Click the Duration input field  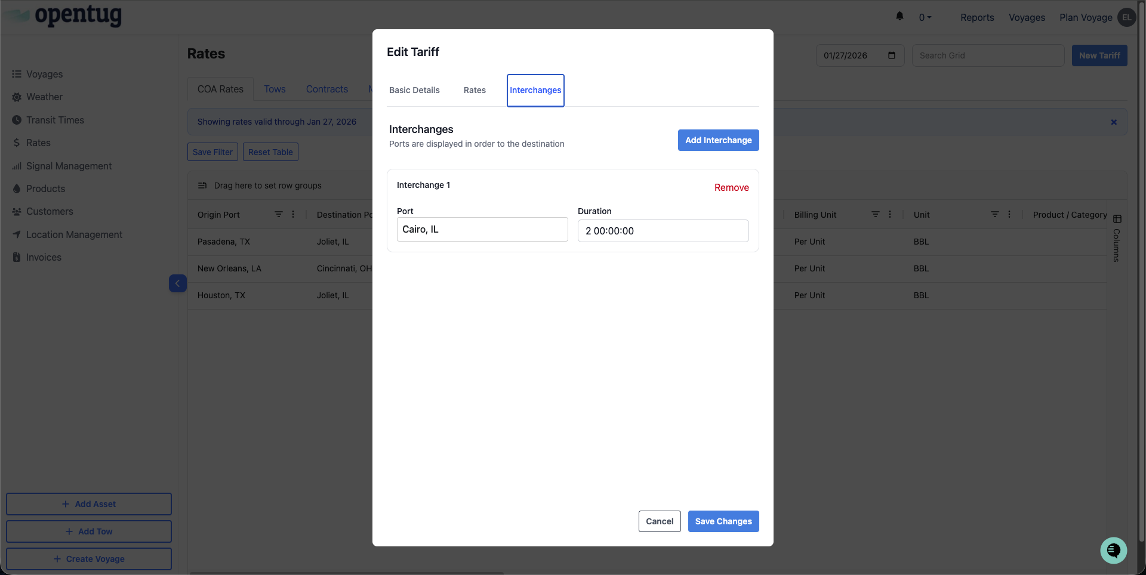[x=663, y=231]
